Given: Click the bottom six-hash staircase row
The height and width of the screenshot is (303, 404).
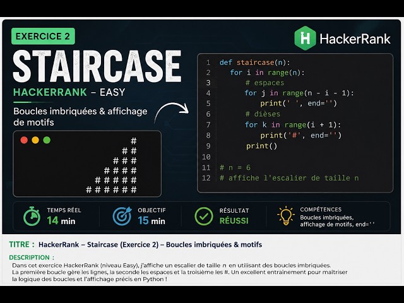Looking at the screenshot, I should click(x=111, y=190).
